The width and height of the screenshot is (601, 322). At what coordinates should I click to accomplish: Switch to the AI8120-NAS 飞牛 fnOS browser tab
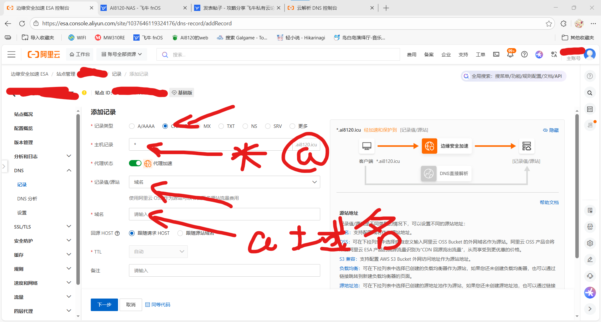click(144, 8)
